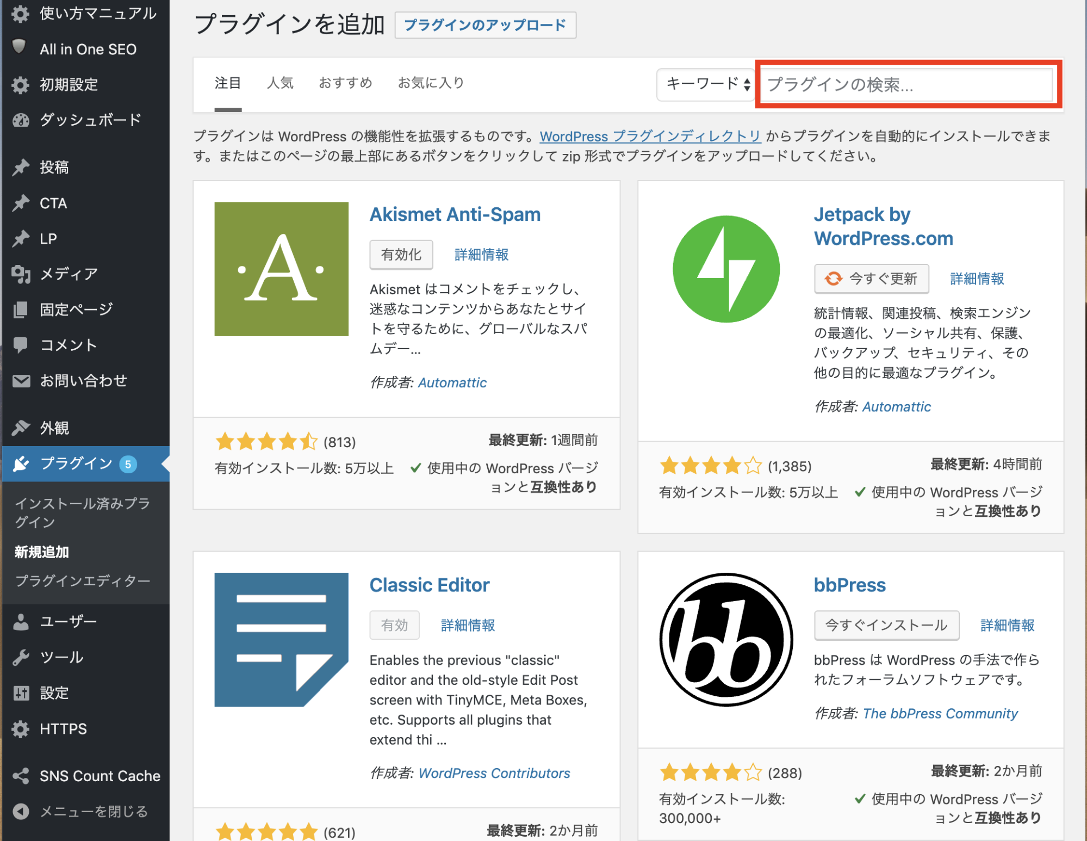This screenshot has height=841, width=1087.
Task: Click the pin icon beside LP
Action: [21, 238]
